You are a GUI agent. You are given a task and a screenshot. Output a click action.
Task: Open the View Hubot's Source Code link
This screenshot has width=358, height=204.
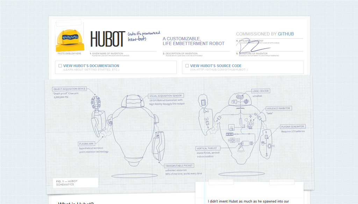point(216,66)
